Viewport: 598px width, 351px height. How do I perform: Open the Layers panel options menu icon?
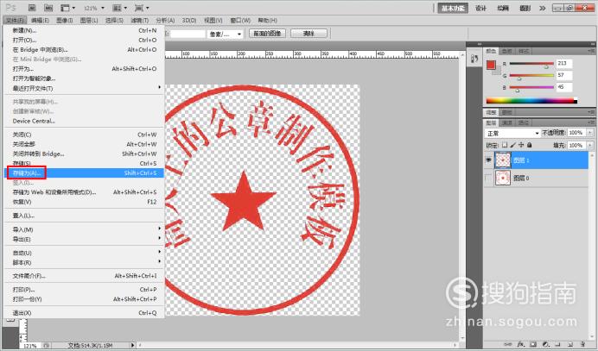click(591, 122)
